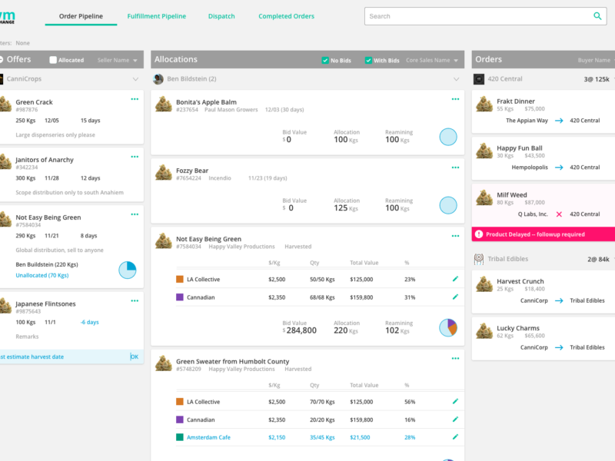
Task: Click Ben Bildstein's avatar
Action: [x=158, y=79]
